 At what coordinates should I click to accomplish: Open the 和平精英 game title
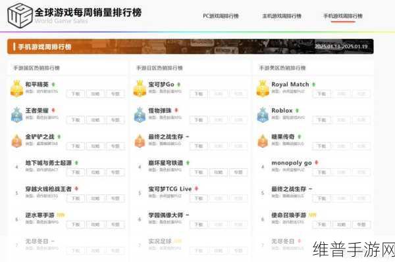tap(37, 85)
